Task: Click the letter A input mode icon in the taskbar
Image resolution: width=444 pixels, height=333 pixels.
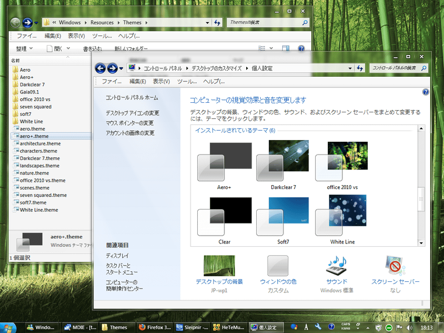Action: pyautogui.click(x=306, y=327)
